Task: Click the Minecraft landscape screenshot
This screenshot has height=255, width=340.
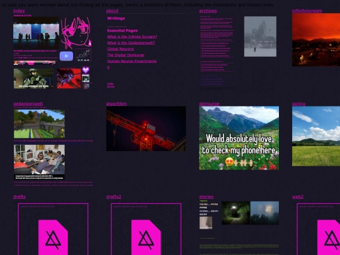Action: coord(39,124)
